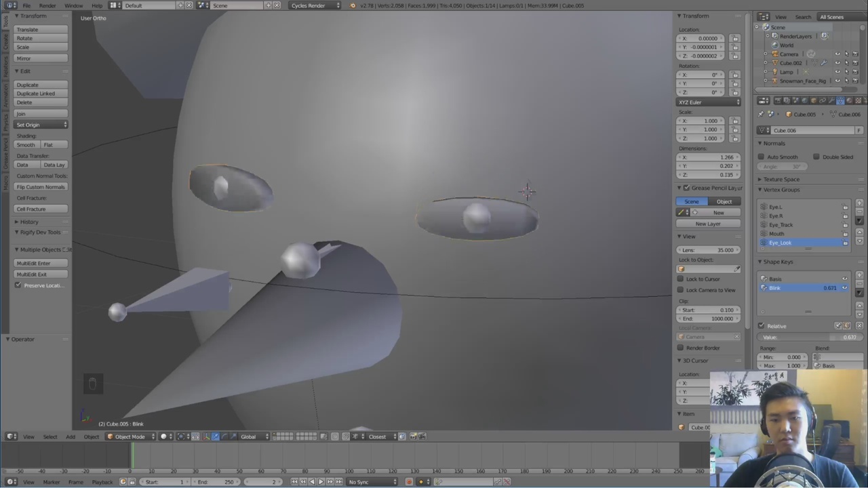Click the New Layer button under Grease Pencil
The image size is (868, 488).
(x=707, y=224)
